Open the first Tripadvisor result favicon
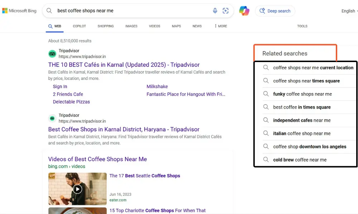This screenshot has height=214, width=358. pos(52,53)
